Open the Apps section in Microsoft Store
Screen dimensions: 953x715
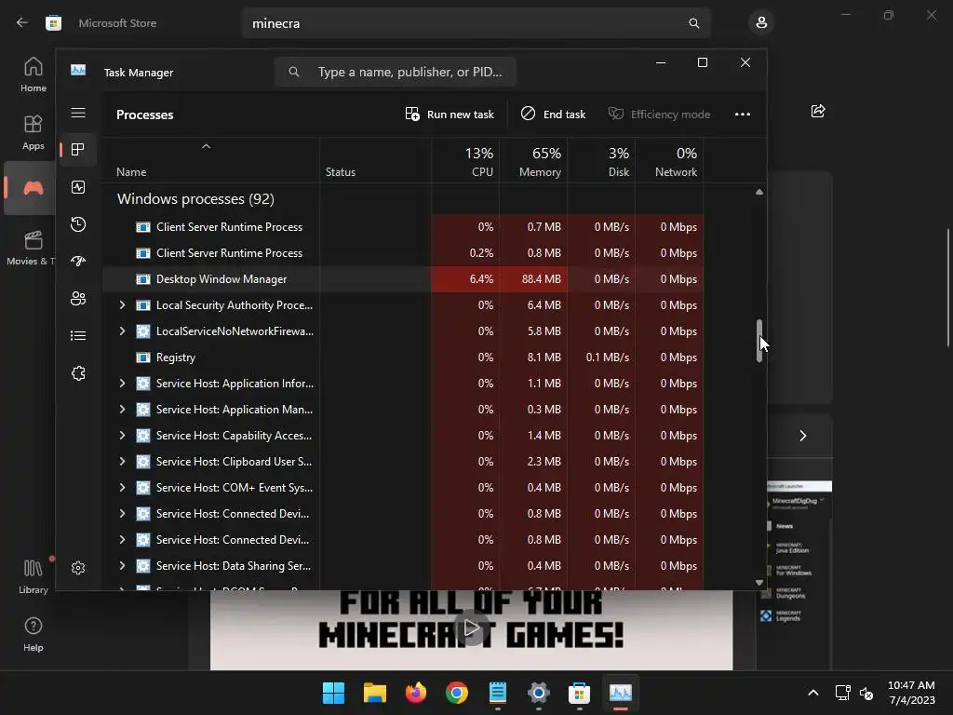pos(33,132)
